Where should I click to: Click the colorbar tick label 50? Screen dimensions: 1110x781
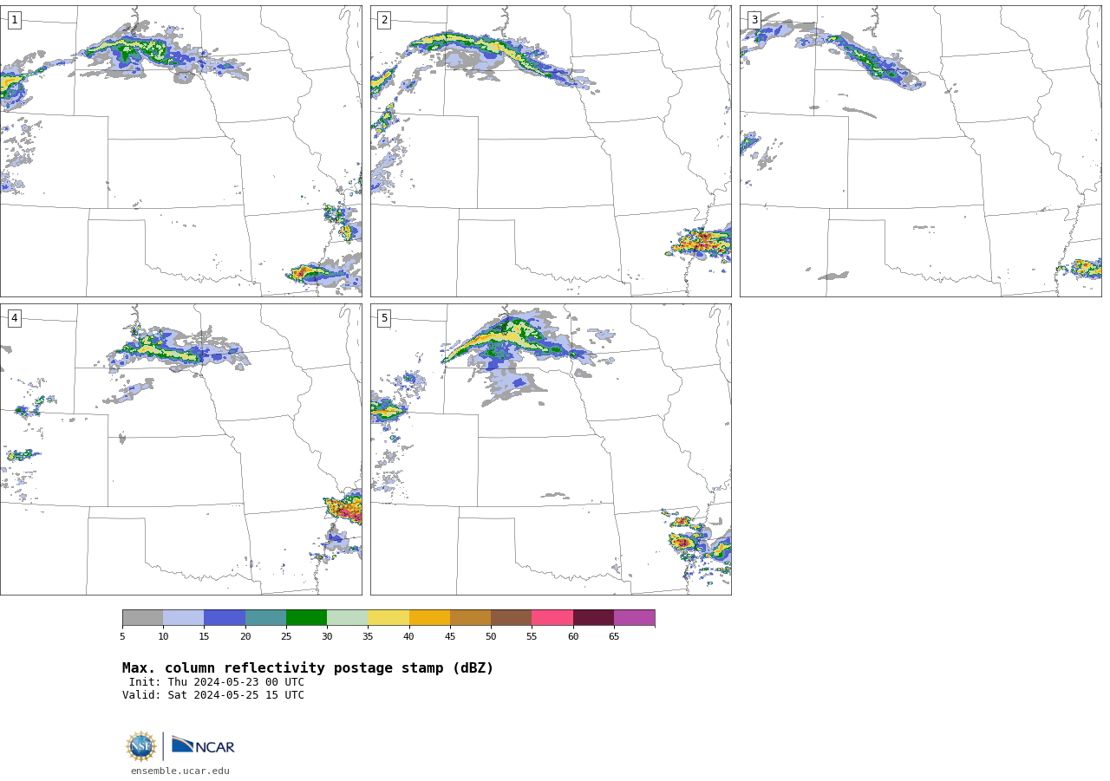491,637
